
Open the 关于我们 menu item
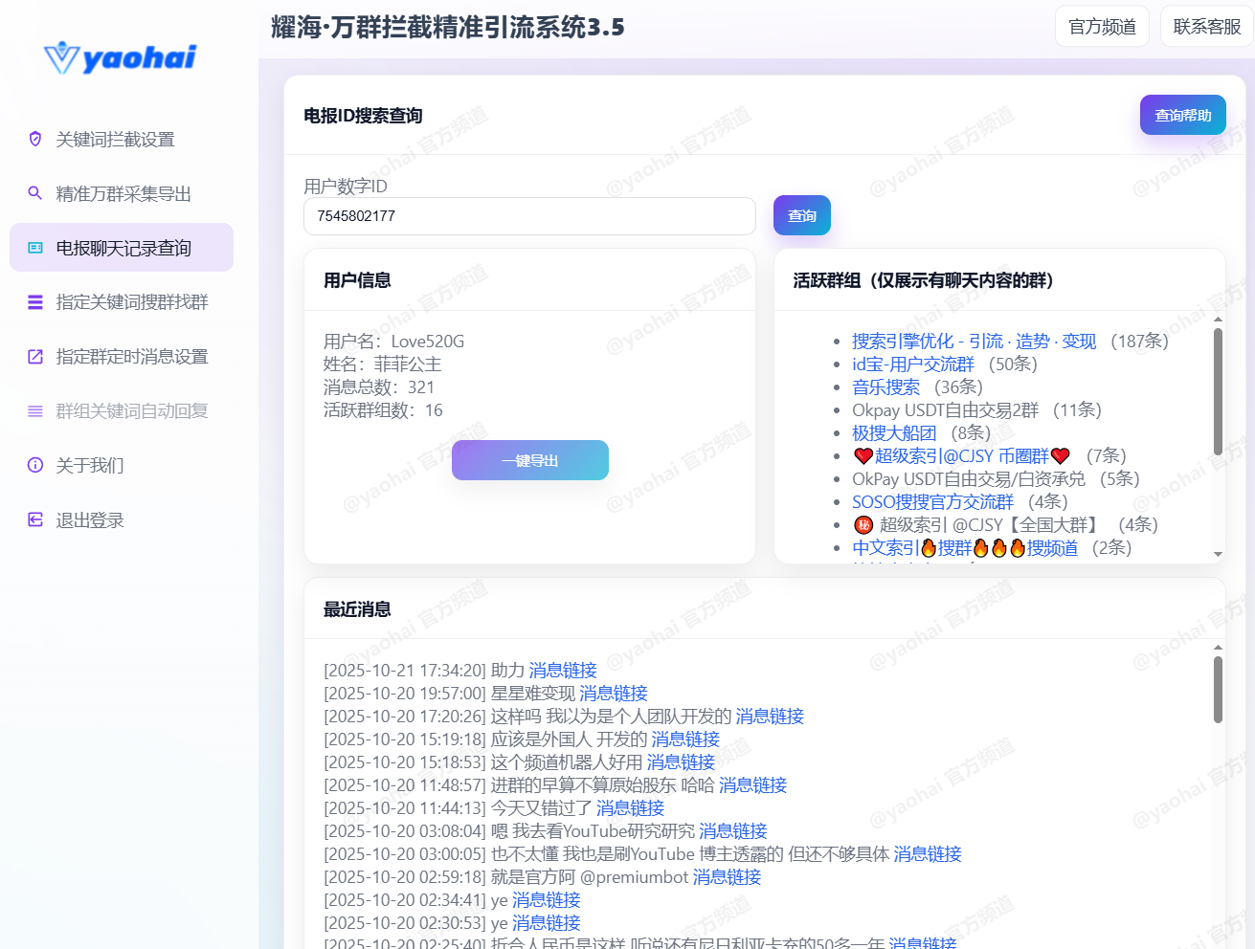[x=90, y=466]
